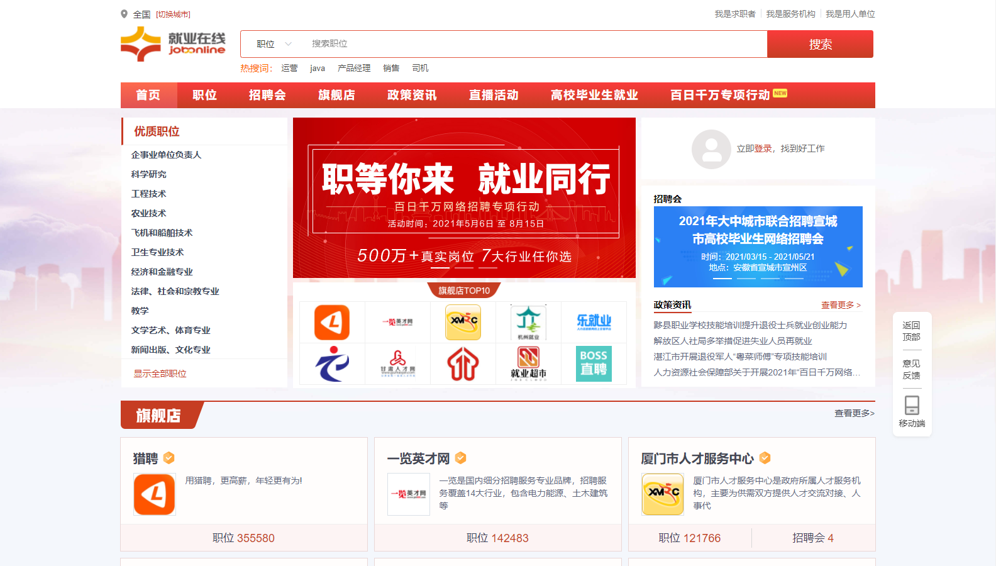Open the 直播活动 navigation tab
The width and height of the screenshot is (996, 566).
click(494, 95)
